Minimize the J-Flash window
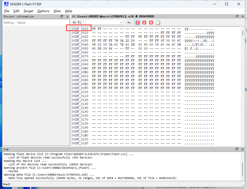Image resolution: width=247 pixels, height=189 pixels. [x=215, y=4]
